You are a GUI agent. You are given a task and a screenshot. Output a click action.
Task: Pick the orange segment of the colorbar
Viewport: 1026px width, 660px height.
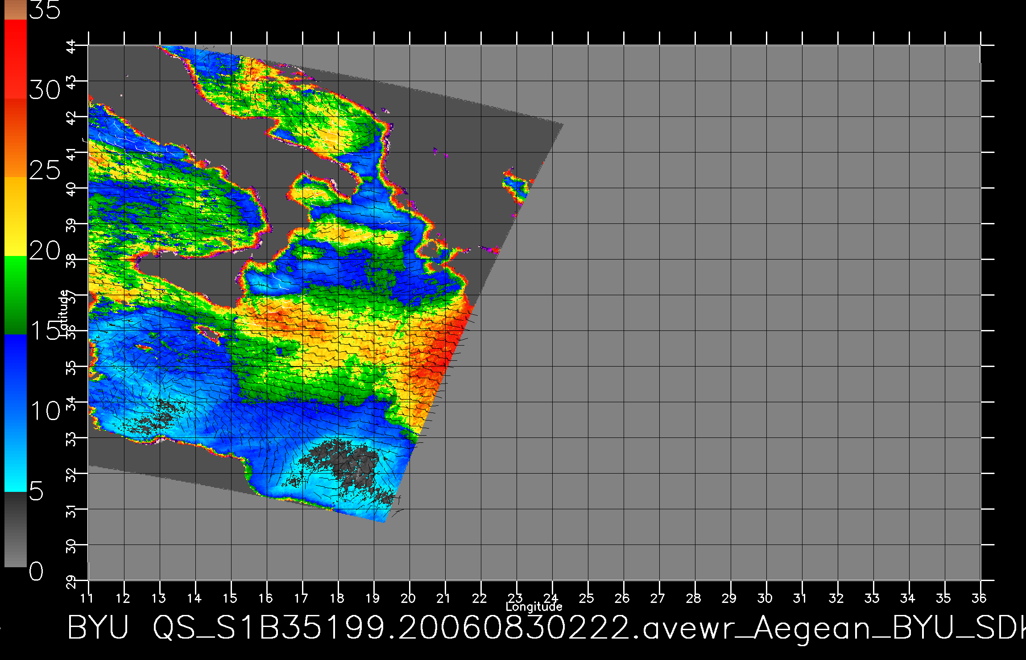(16, 138)
